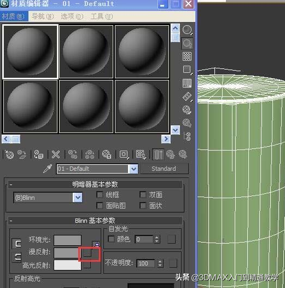This screenshot has height=288, width=285.
Task: Pick material with the eyedropper icon
Action: [48, 169]
